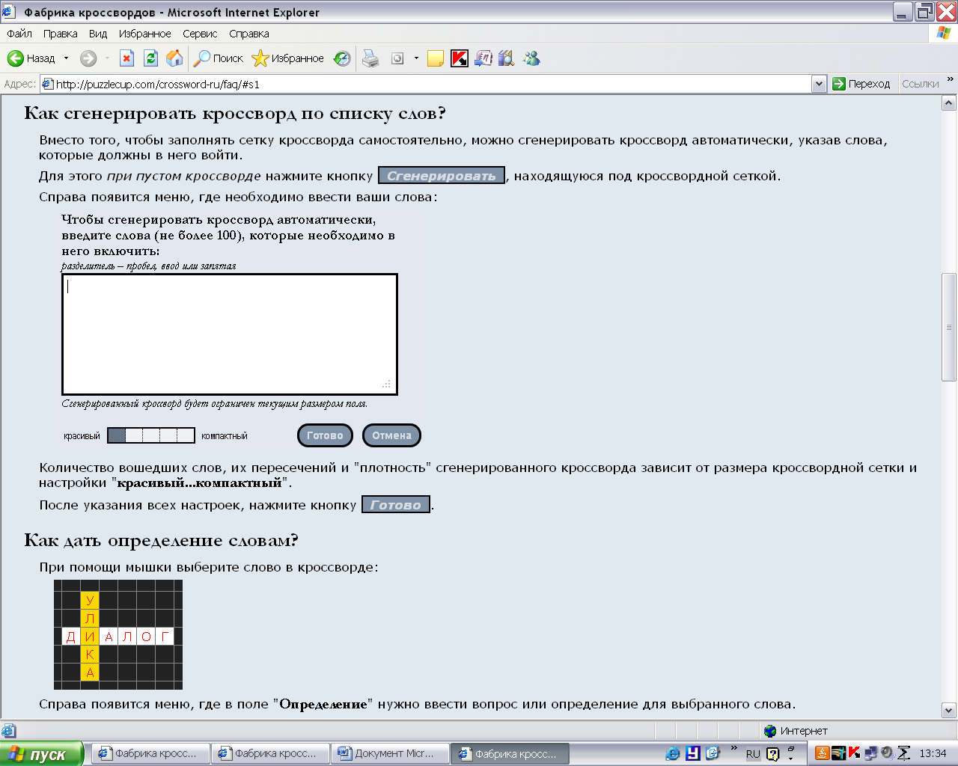
Task: Switch to the active Фабрика кросс... taskbar button
Action: 510,754
